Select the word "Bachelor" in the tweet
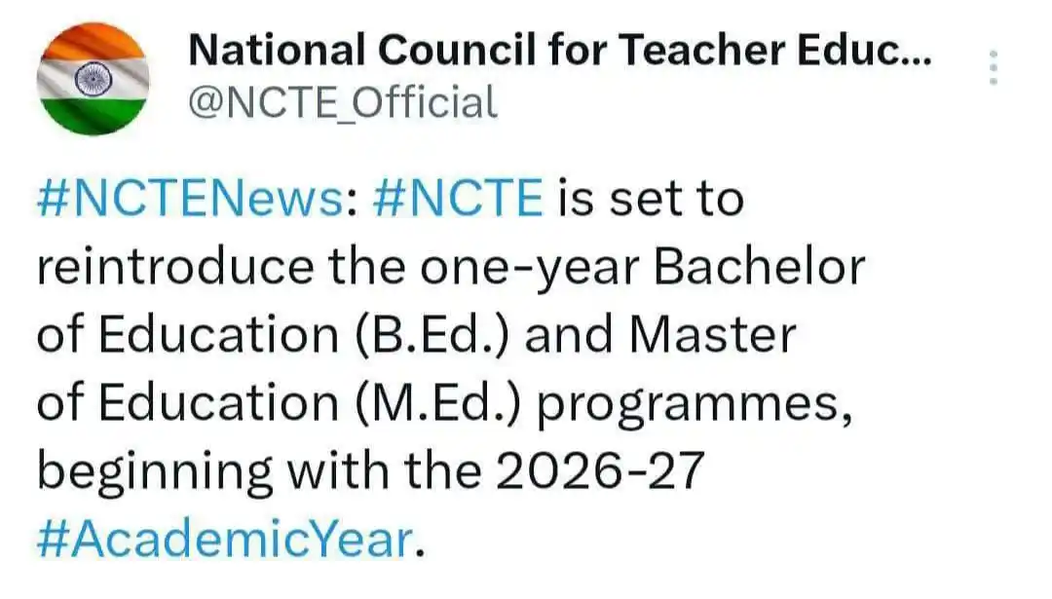Image resolution: width=1052 pixels, height=599 pixels. [759, 267]
